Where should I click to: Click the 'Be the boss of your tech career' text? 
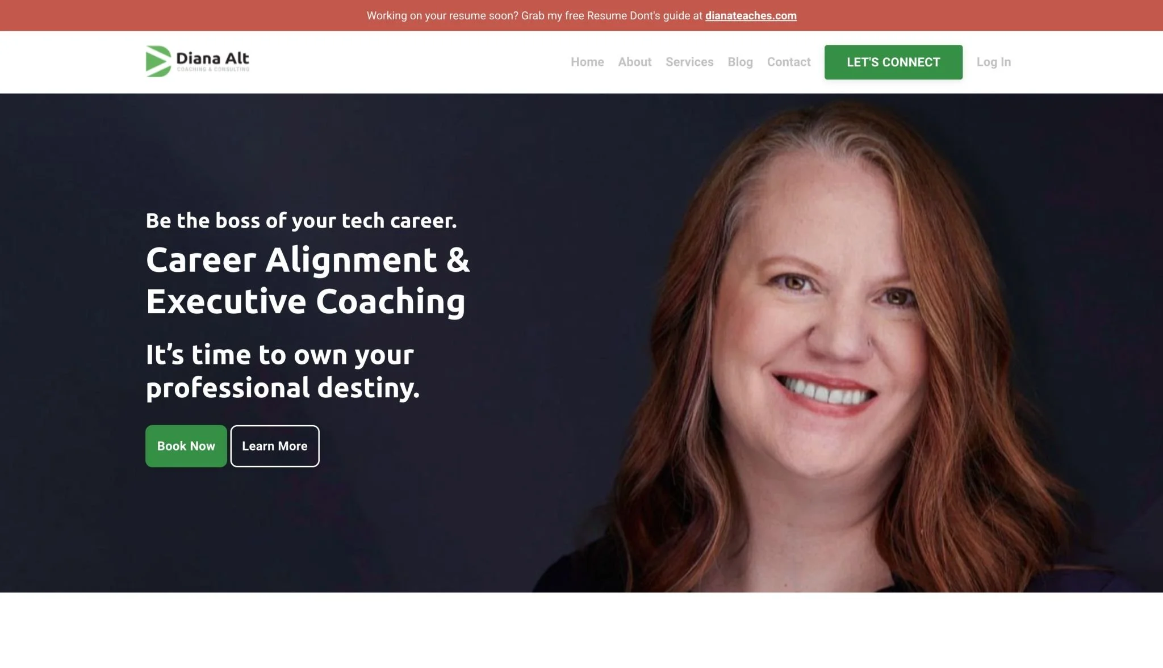tap(301, 220)
